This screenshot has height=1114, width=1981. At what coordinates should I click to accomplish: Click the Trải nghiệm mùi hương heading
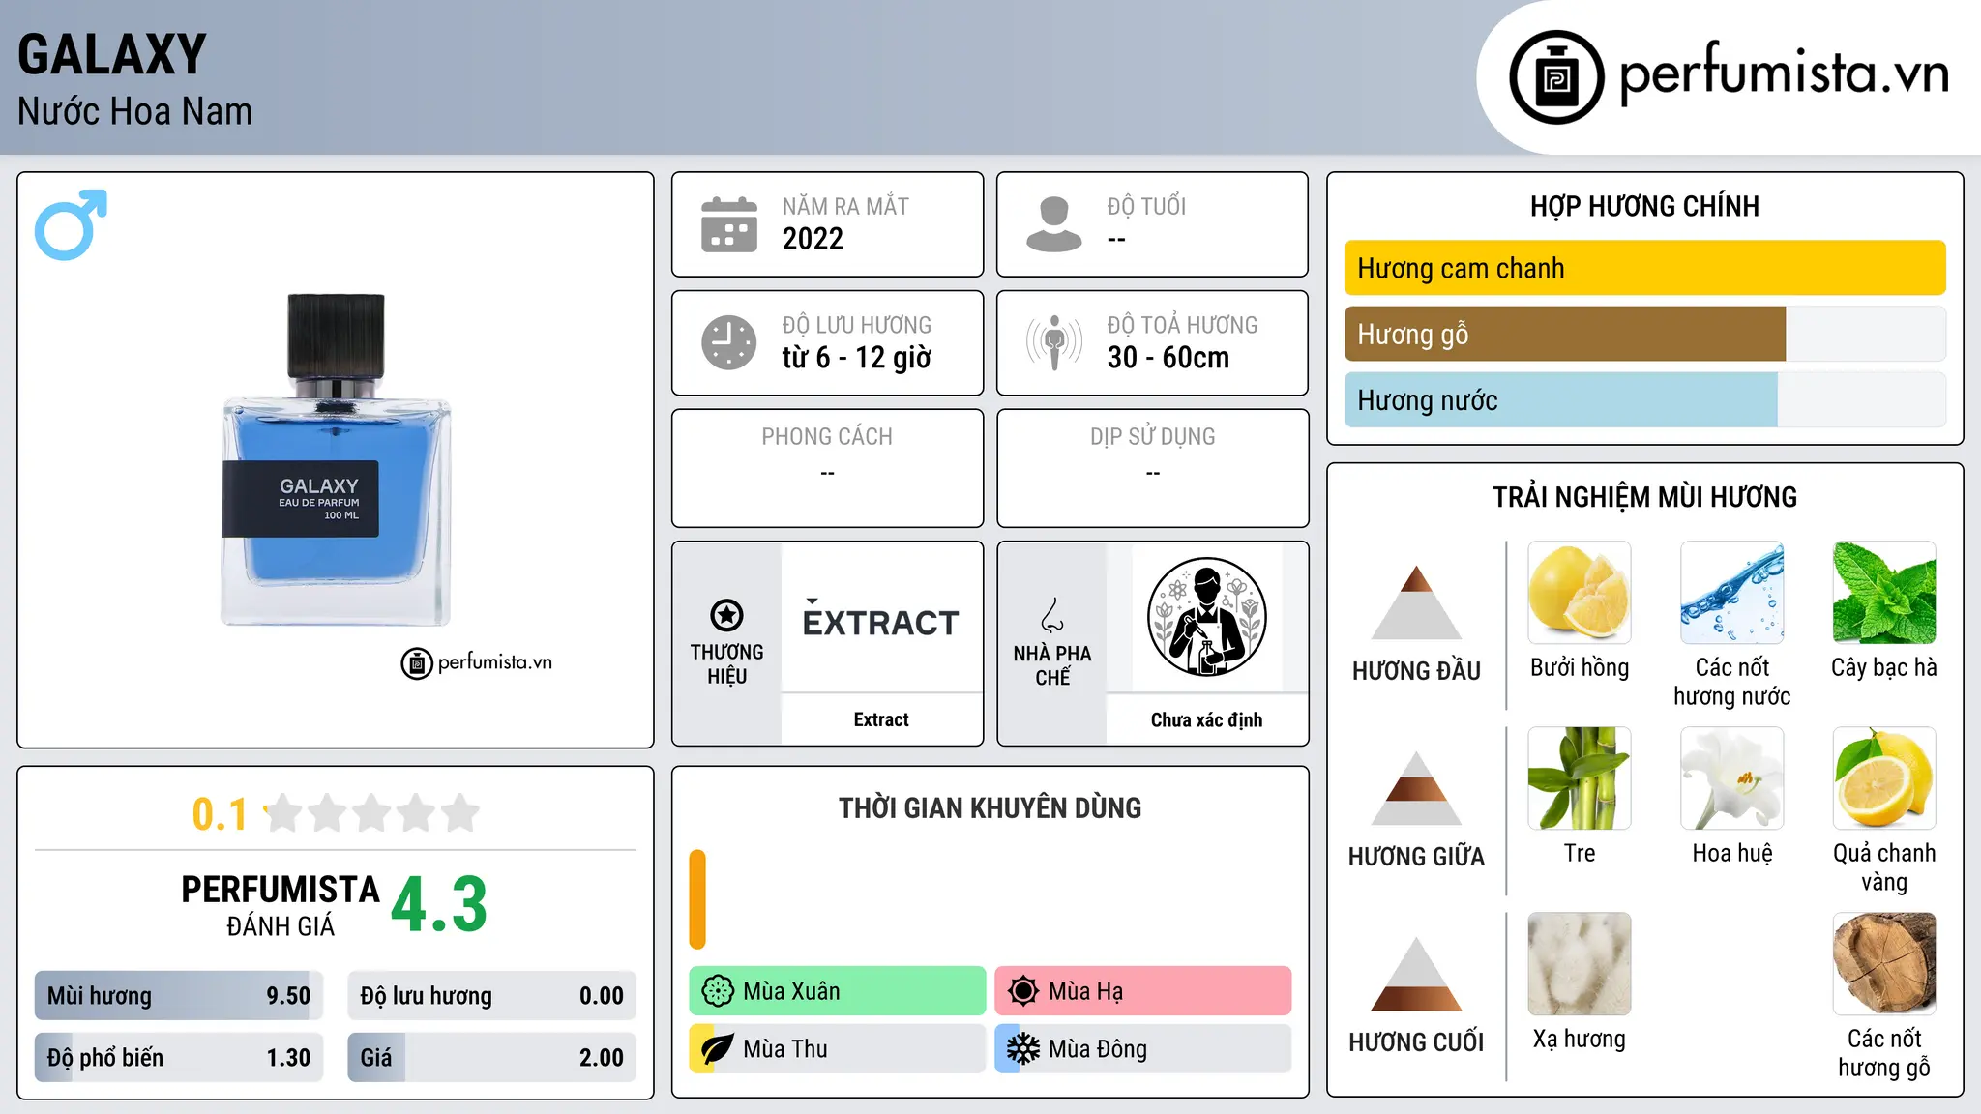pyautogui.click(x=1644, y=497)
